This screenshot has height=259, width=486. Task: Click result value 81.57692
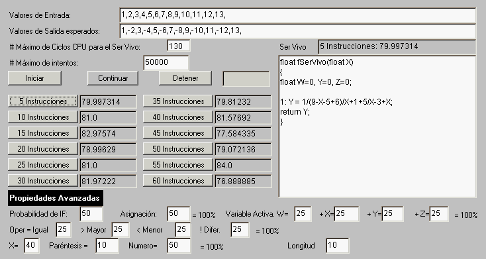(x=243, y=117)
